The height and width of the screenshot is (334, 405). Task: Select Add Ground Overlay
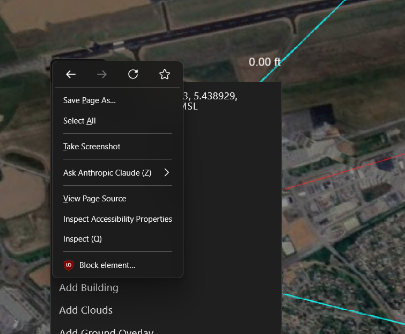tap(106, 330)
